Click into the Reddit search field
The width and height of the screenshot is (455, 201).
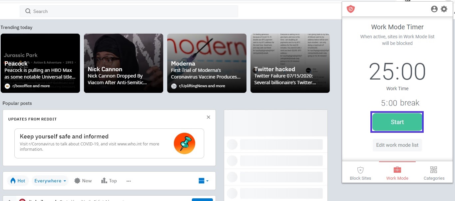(x=133, y=11)
